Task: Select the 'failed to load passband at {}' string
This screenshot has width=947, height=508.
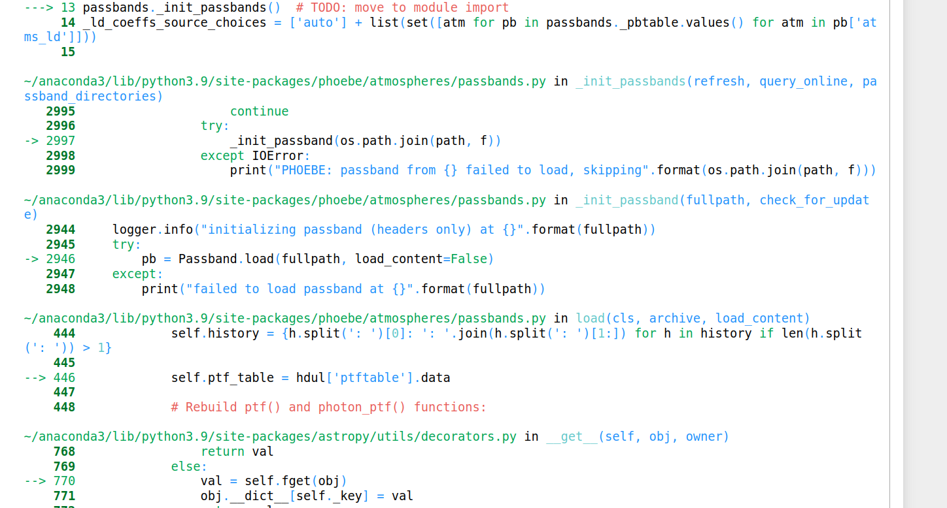Action: coord(300,289)
